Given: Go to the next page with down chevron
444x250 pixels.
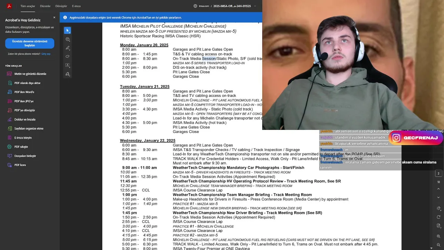Looking at the screenshot, I should coord(438,197).
